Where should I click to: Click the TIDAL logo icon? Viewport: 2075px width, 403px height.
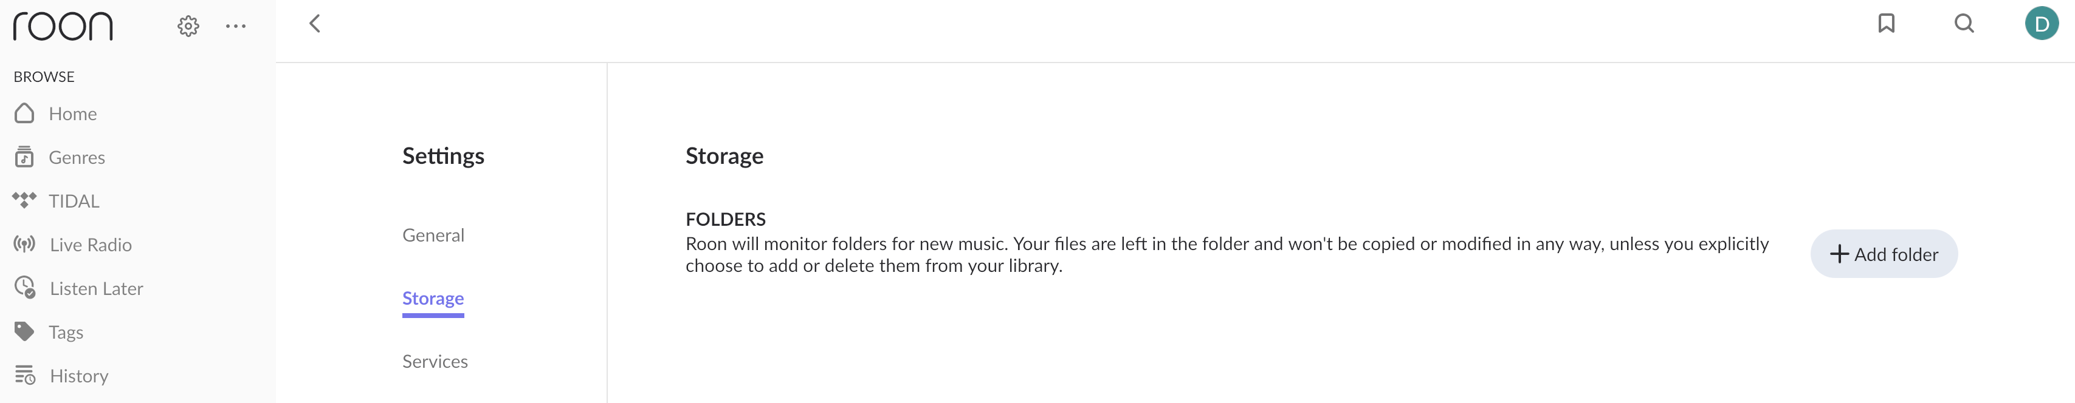25,200
